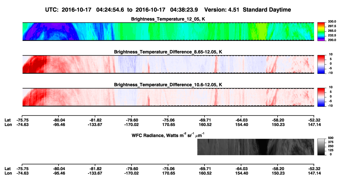Click the 8.65-12.05 temperature difference image strip
Screen dimensions: 349x179
[x=168, y=64]
